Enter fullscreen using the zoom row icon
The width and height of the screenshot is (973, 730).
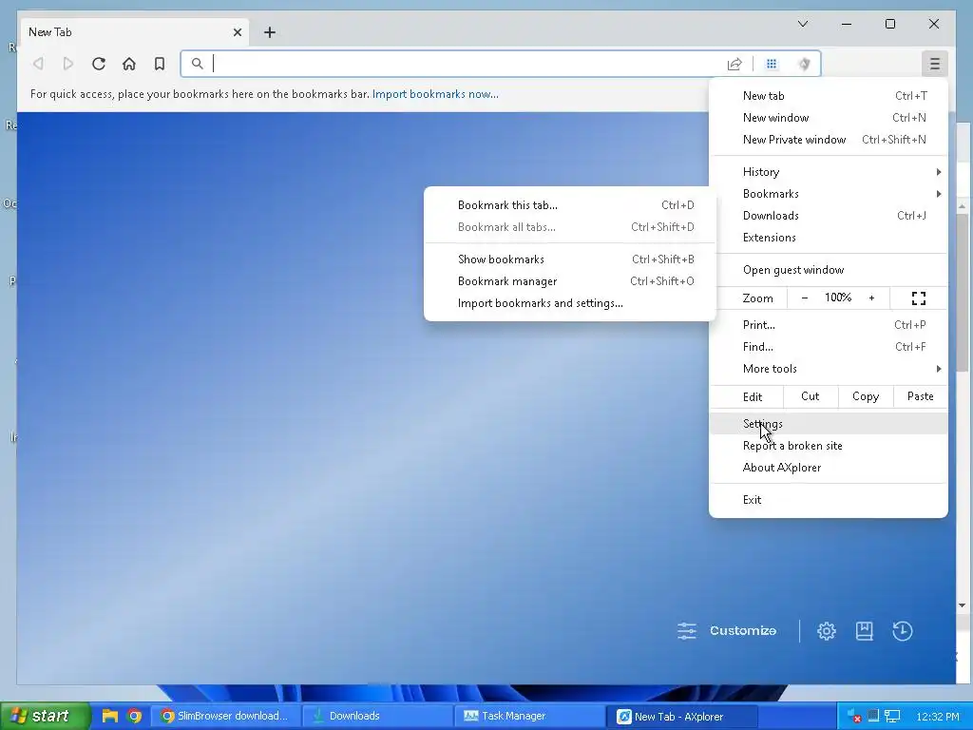pyautogui.click(x=919, y=298)
